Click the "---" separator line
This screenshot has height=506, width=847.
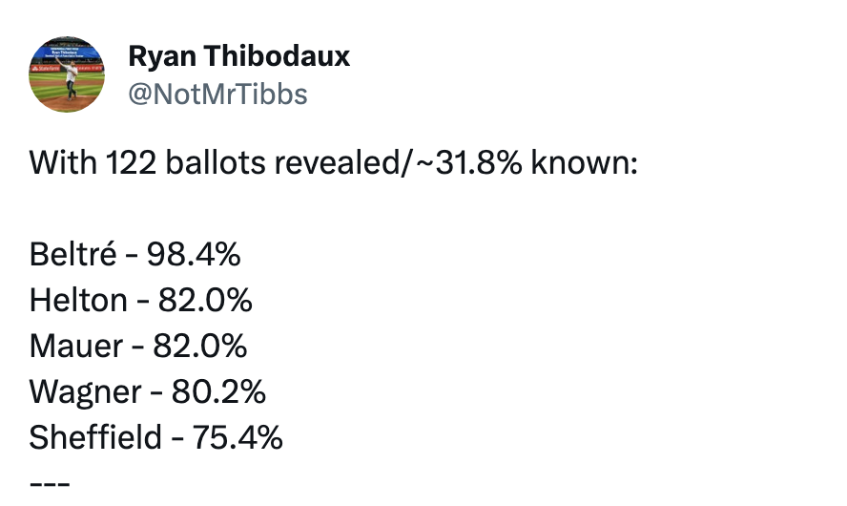click(x=49, y=482)
